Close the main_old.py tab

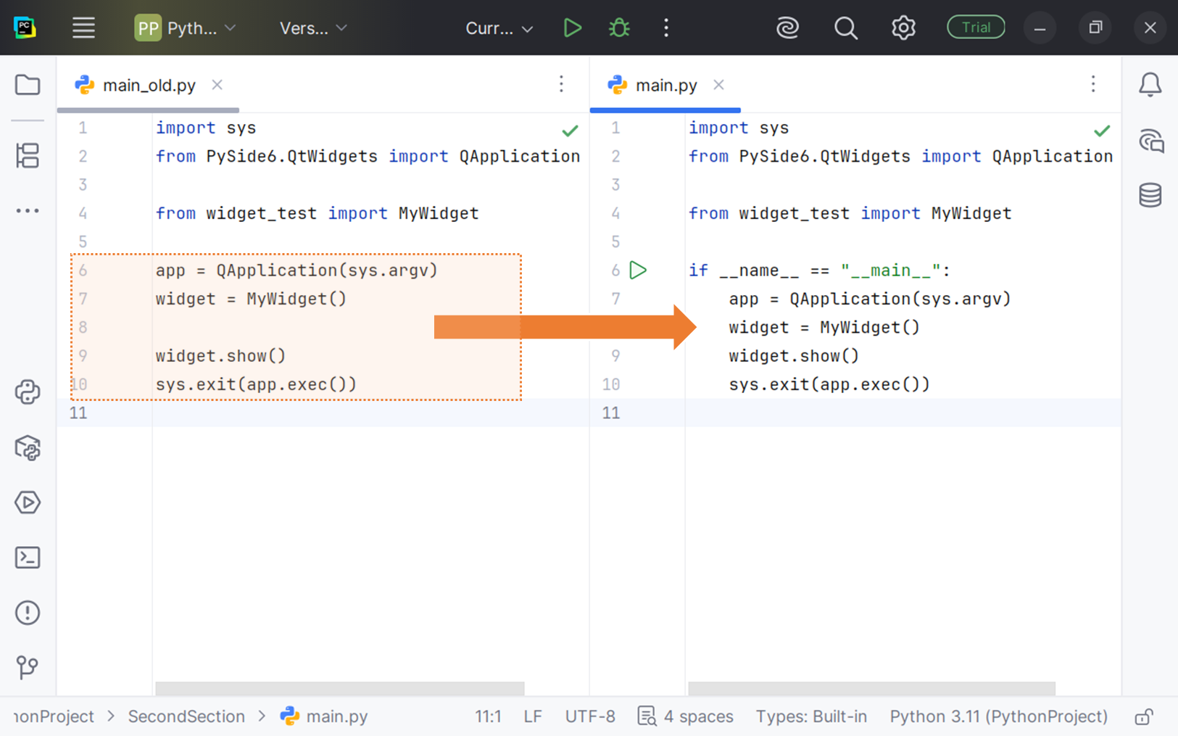pos(217,85)
